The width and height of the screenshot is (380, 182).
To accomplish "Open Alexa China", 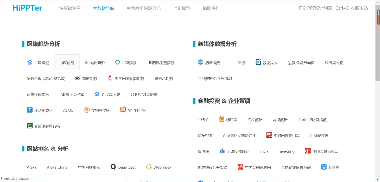I will (57, 167).
